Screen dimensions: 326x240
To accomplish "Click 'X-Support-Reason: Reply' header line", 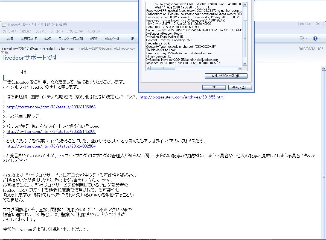I will 164,34.
